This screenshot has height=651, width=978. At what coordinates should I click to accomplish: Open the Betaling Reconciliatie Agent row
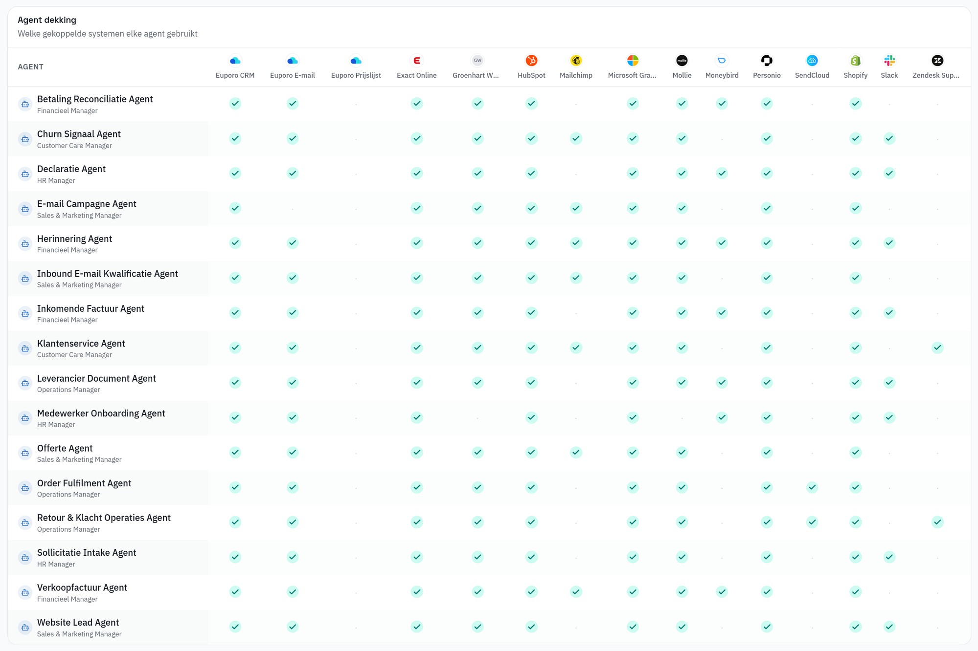(489, 104)
